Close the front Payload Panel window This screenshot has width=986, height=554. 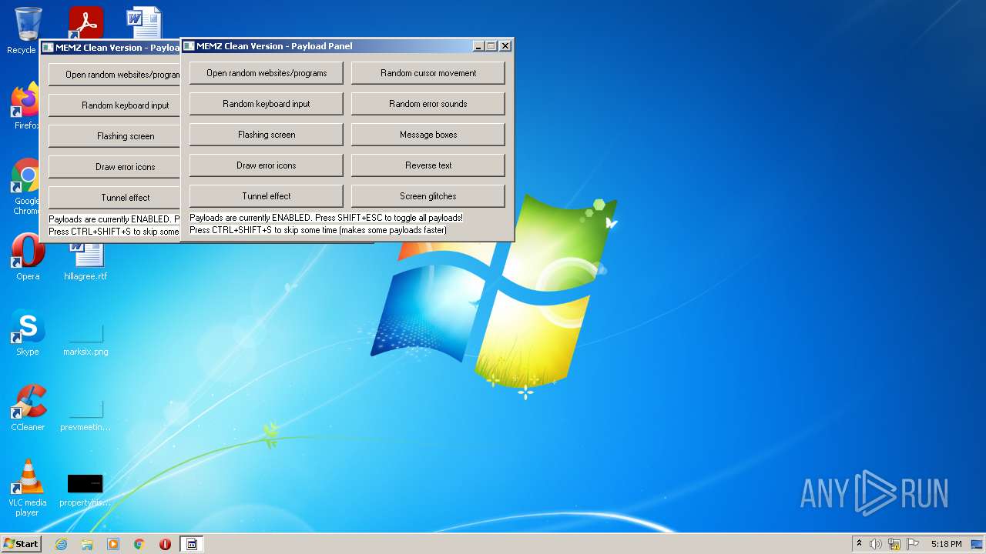[x=505, y=46]
